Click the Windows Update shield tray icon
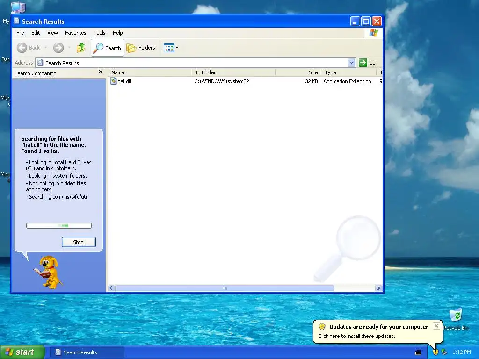 click(435, 352)
